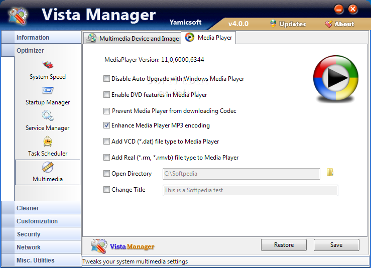The width and height of the screenshot is (371, 268).
Task: Open Service Manager gears icon
Action: click(x=48, y=115)
